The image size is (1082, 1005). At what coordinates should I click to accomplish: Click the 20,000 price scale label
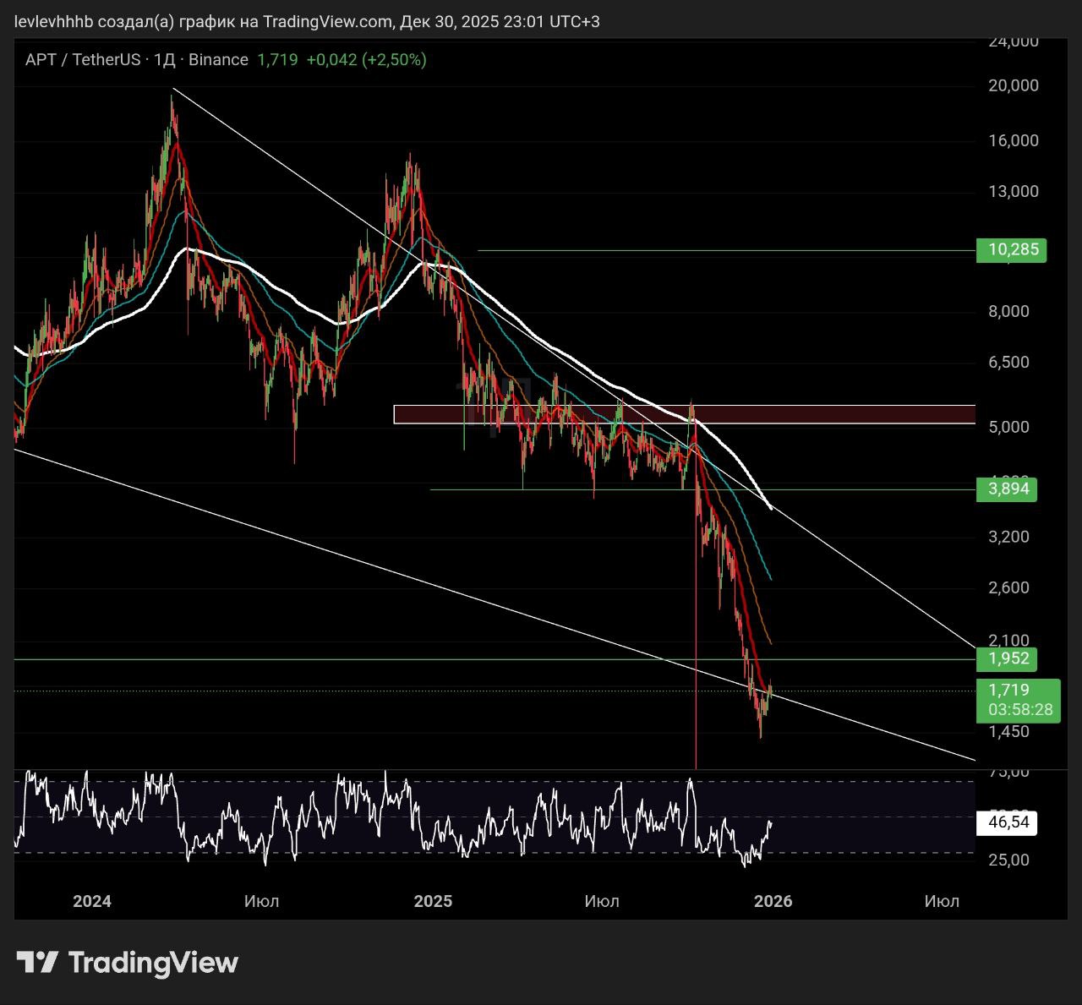coord(1013,86)
